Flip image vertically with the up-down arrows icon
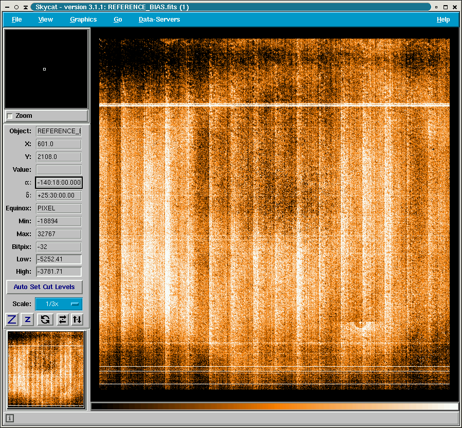The height and width of the screenshot is (428, 462). click(77, 319)
